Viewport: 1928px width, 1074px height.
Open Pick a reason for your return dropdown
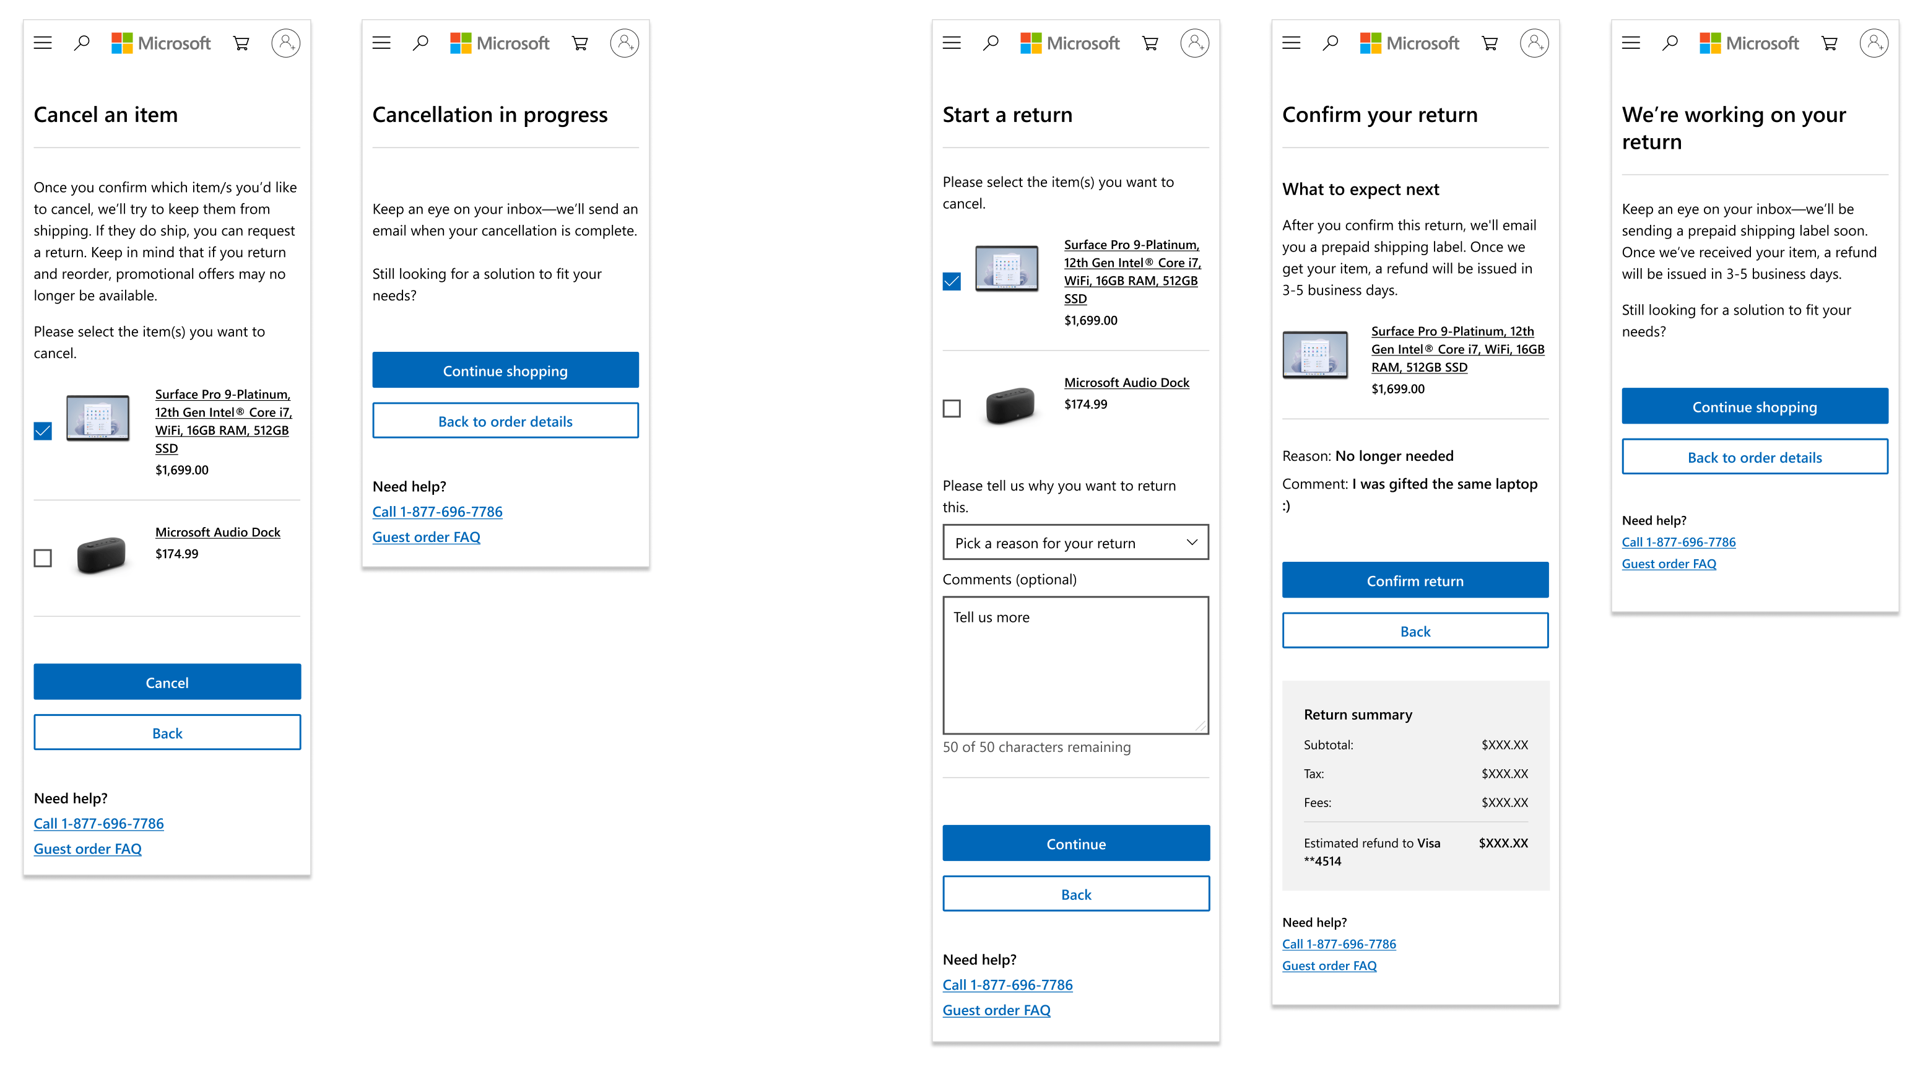(1075, 542)
